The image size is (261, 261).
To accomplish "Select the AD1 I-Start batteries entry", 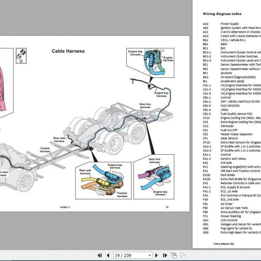I will click(232, 36).
